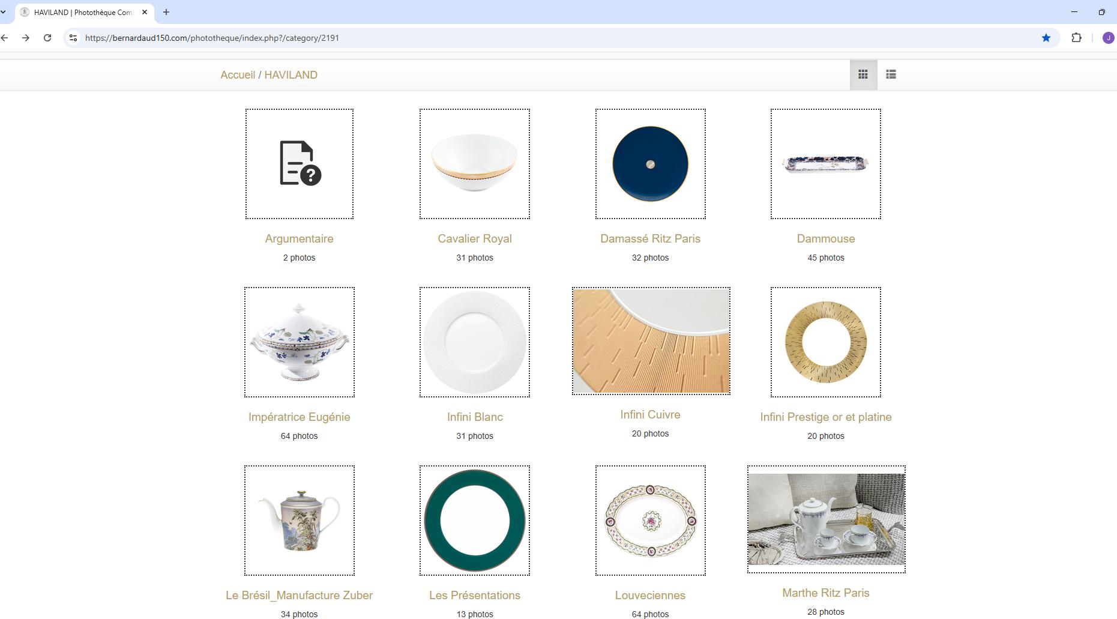View site information icon in address bar
Screen dimensions: 1117x619
pyautogui.click(x=73, y=38)
